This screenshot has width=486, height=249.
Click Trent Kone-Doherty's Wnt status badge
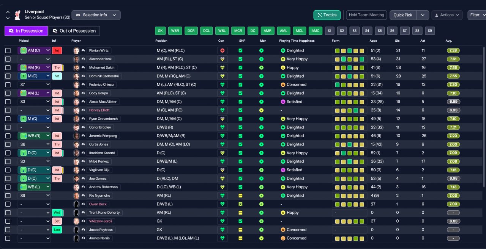pyautogui.click(x=57, y=213)
